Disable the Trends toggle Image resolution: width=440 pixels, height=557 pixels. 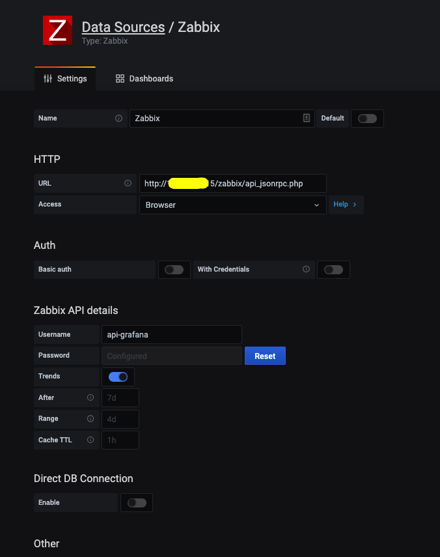click(x=118, y=377)
